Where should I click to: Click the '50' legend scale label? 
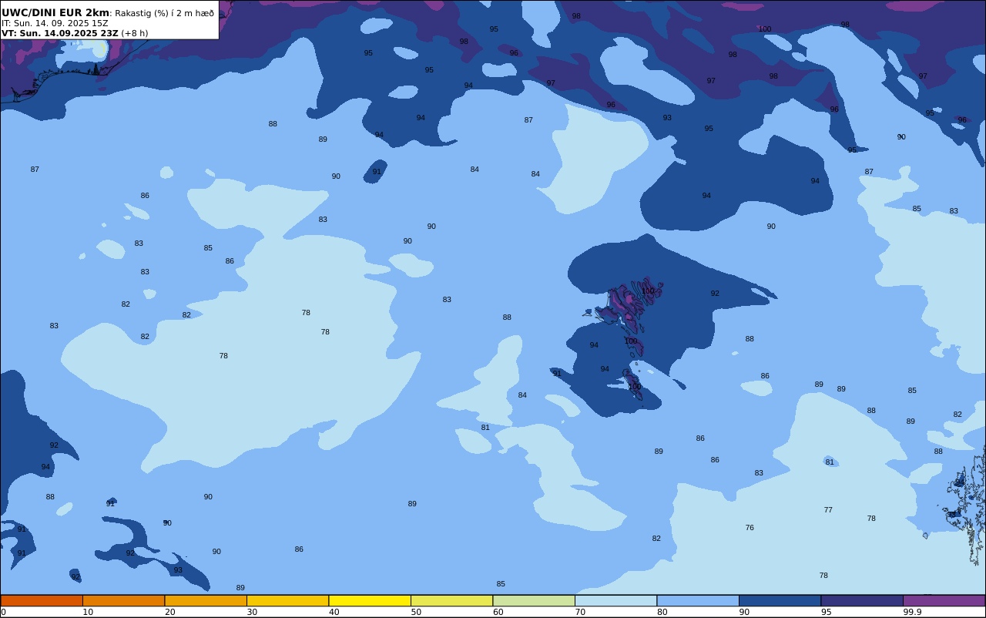pos(416,612)
